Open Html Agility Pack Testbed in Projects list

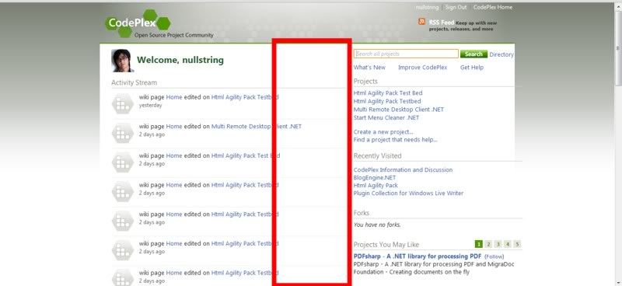387,102
